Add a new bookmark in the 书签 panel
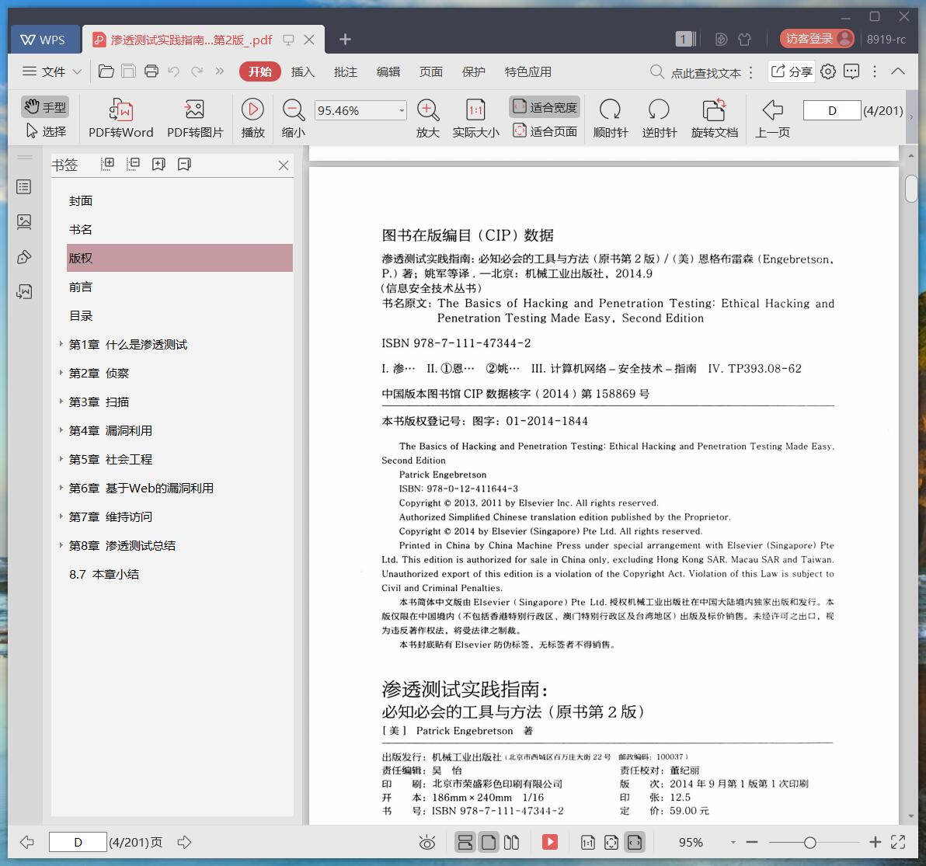This screenshot has height=866, width=926. click(x=158, y=164)
